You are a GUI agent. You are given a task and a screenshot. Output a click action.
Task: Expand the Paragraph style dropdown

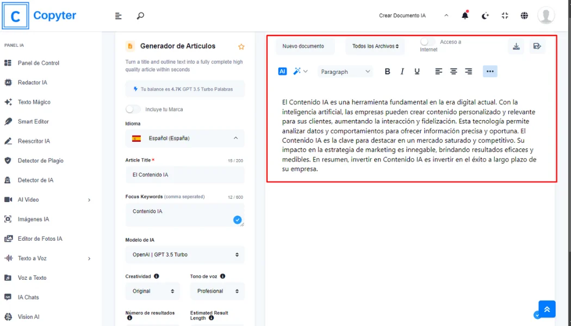[x=345, y=71]
